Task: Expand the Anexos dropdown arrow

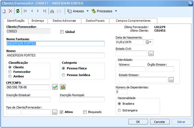Action: (87, 11)
